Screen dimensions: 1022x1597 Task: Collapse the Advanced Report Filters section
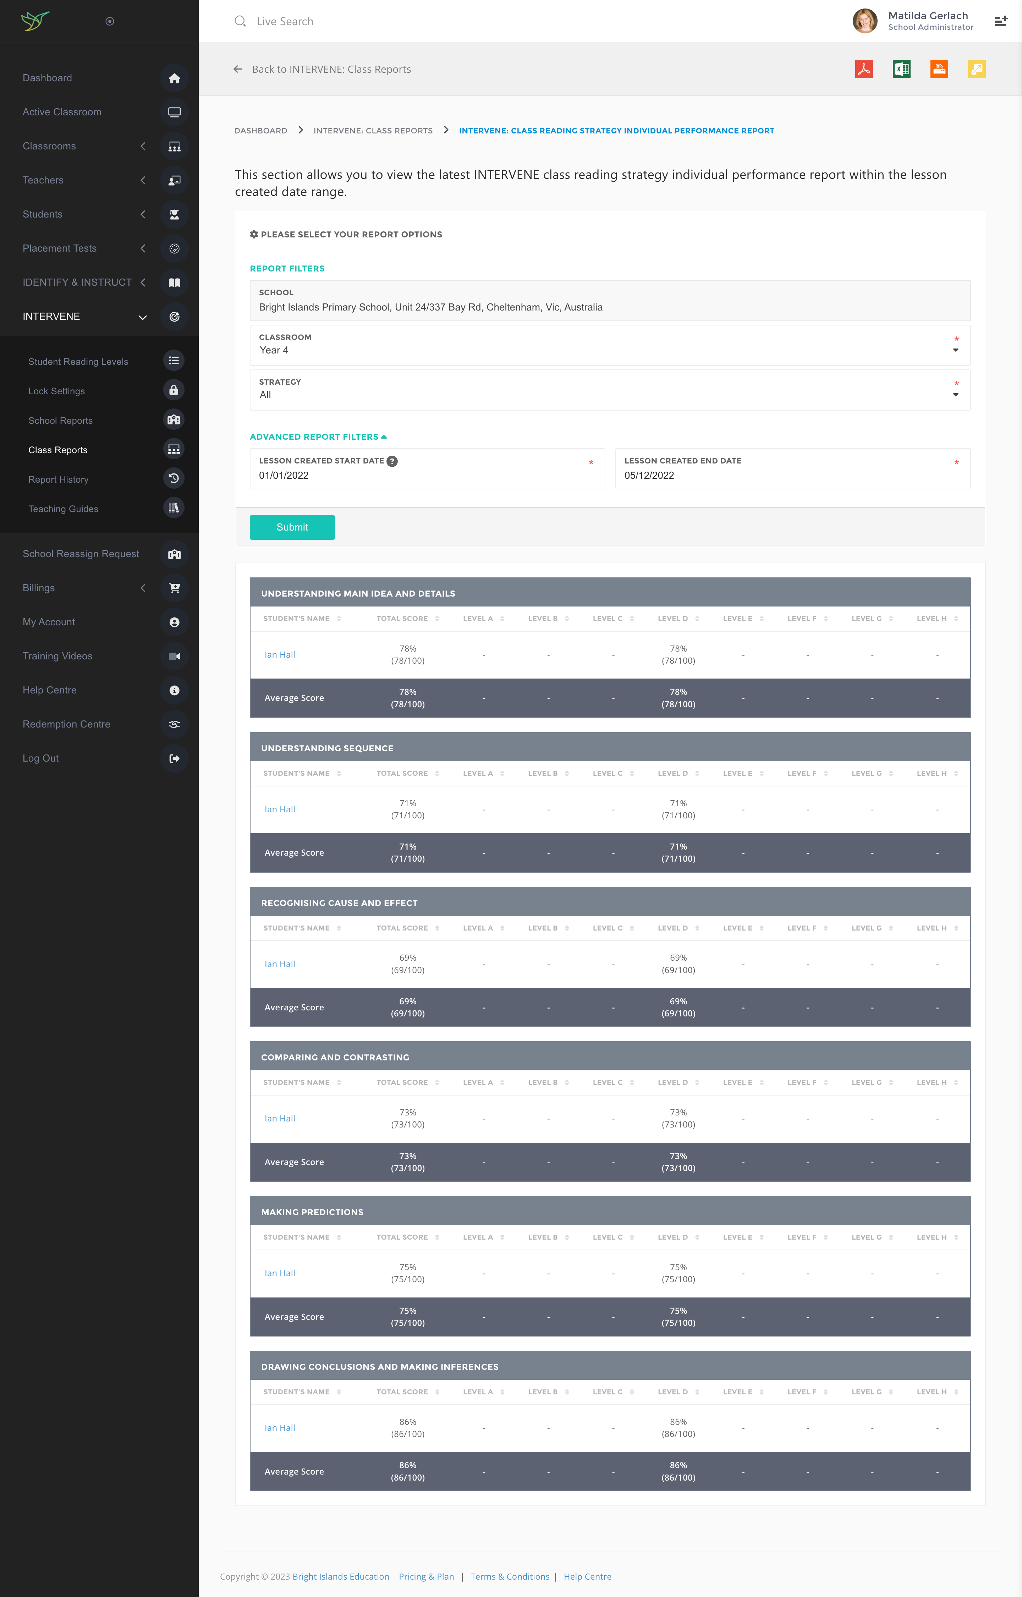coord(318,437)
